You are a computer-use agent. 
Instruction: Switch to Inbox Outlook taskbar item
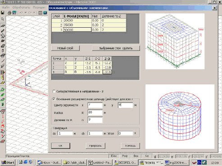point(49,162)
